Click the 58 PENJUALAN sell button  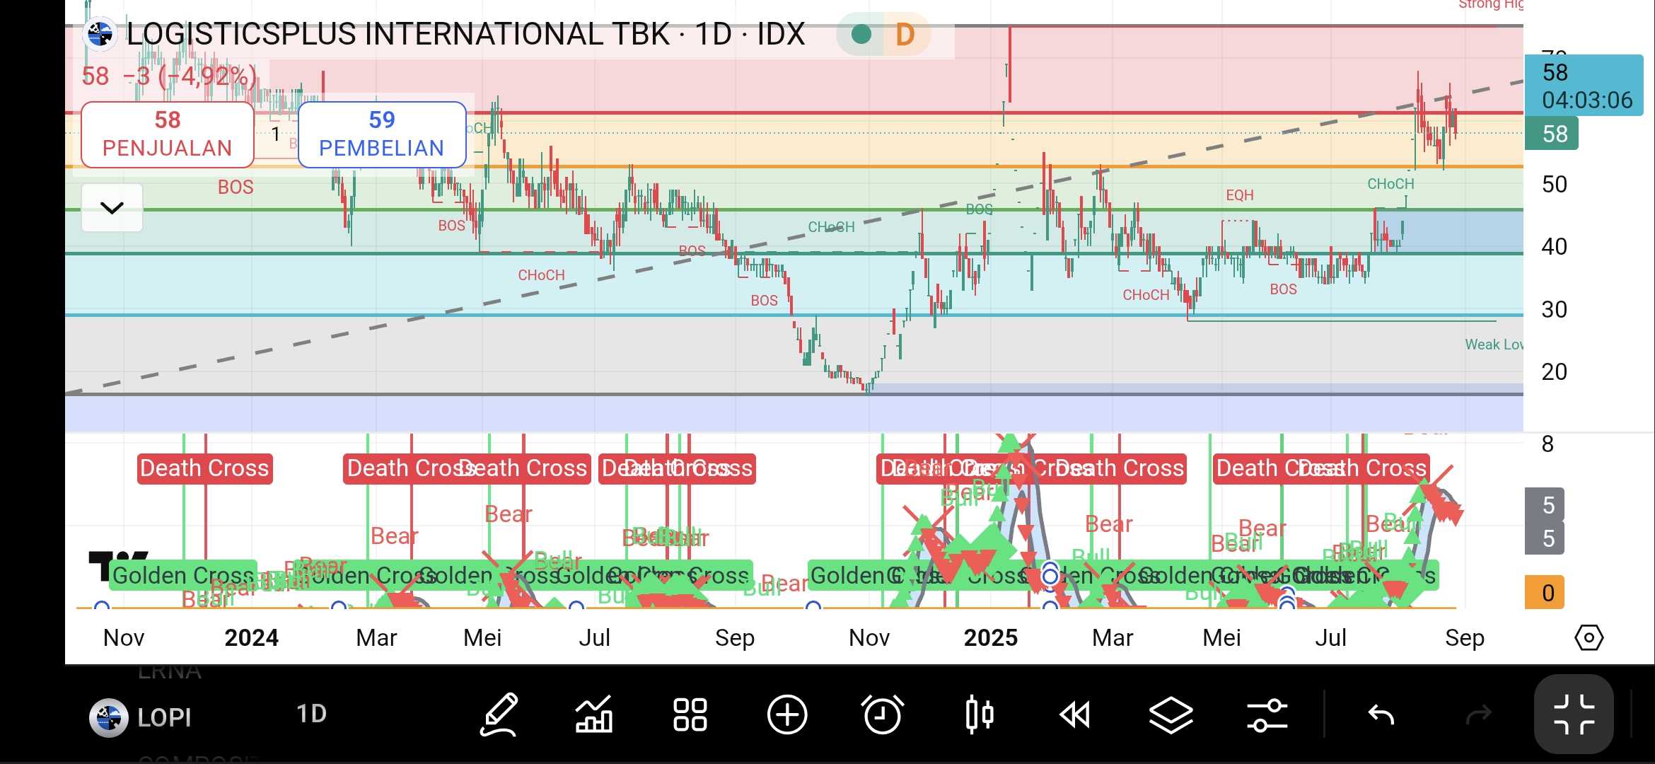pyautogui.click(x=168, y=134)
